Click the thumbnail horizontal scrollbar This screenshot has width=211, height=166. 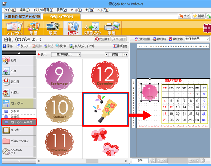tap(82, 161)
